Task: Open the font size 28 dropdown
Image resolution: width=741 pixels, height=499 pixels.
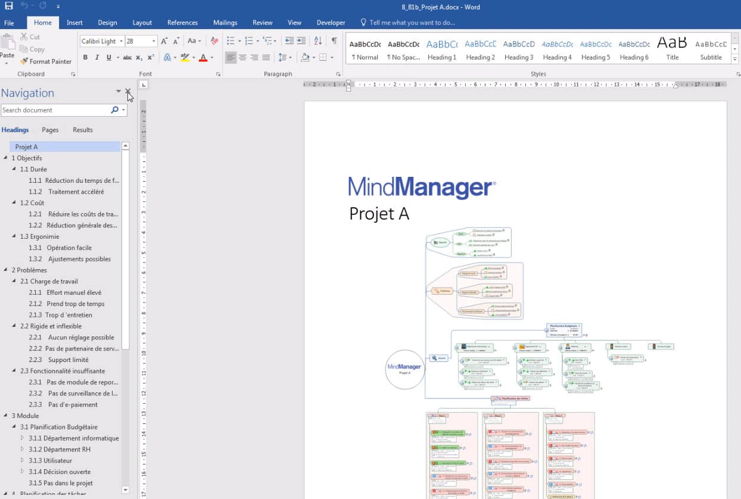Action: [x=154, y=41]
